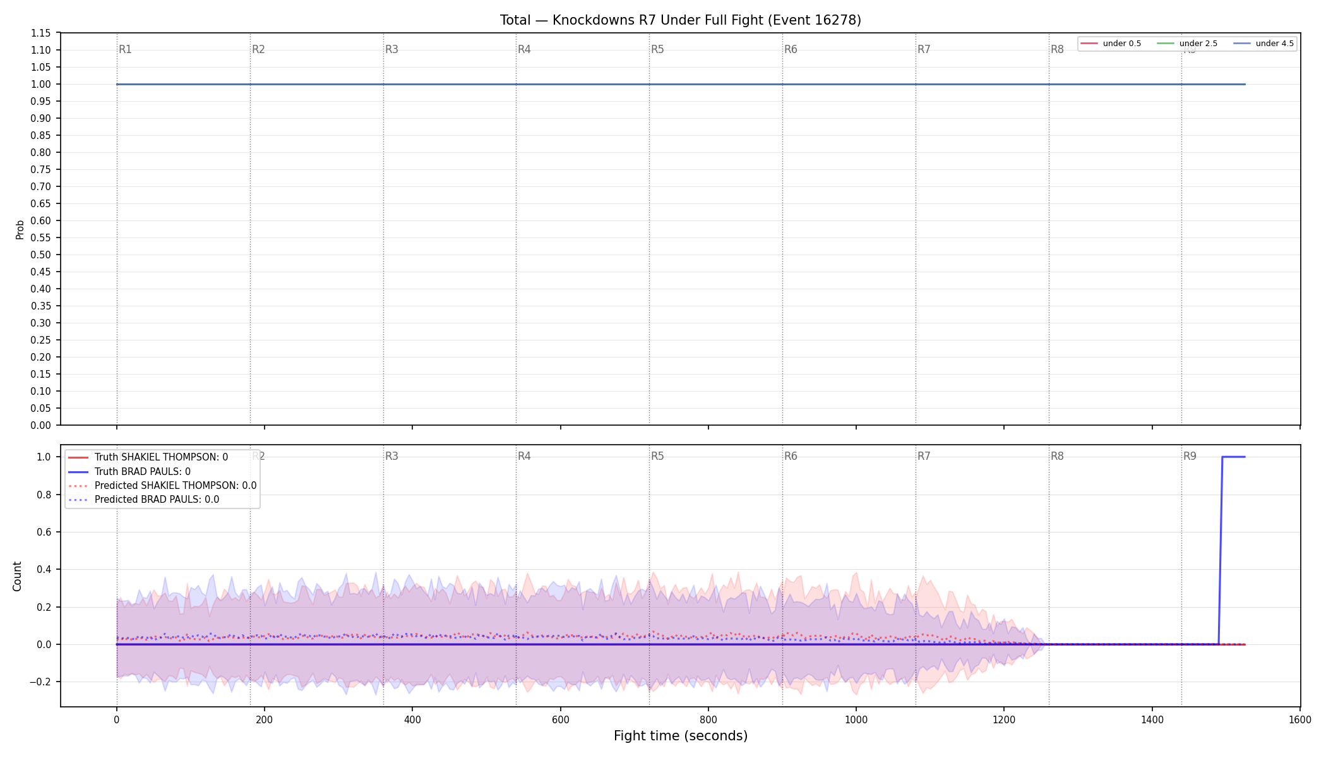Click the 0.4 tick on the Count axis
The width and height of the screenshot is (1326, 758).
click(x=44, y=569)
